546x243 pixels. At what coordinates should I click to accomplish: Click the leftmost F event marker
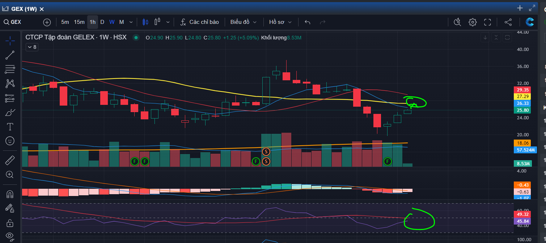pyautogui.click(x=135, y=161)
